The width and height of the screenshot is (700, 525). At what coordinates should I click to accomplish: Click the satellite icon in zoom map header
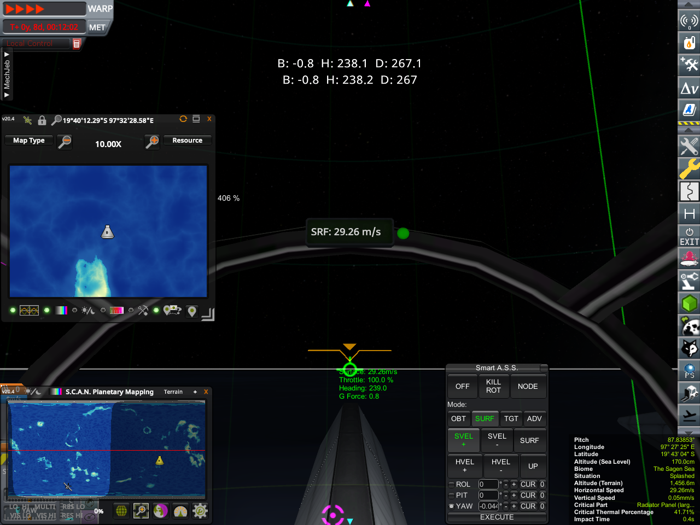[x=27, y=120]
